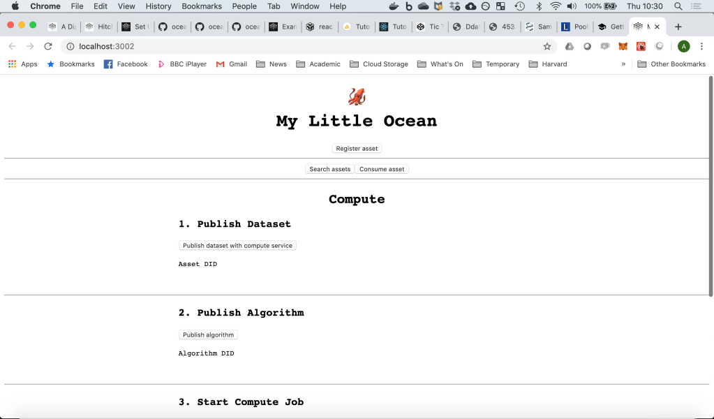Open the History menu
The width and height of the screenshot is (714, 419).
pyautogui.click(x=158, y=6)
